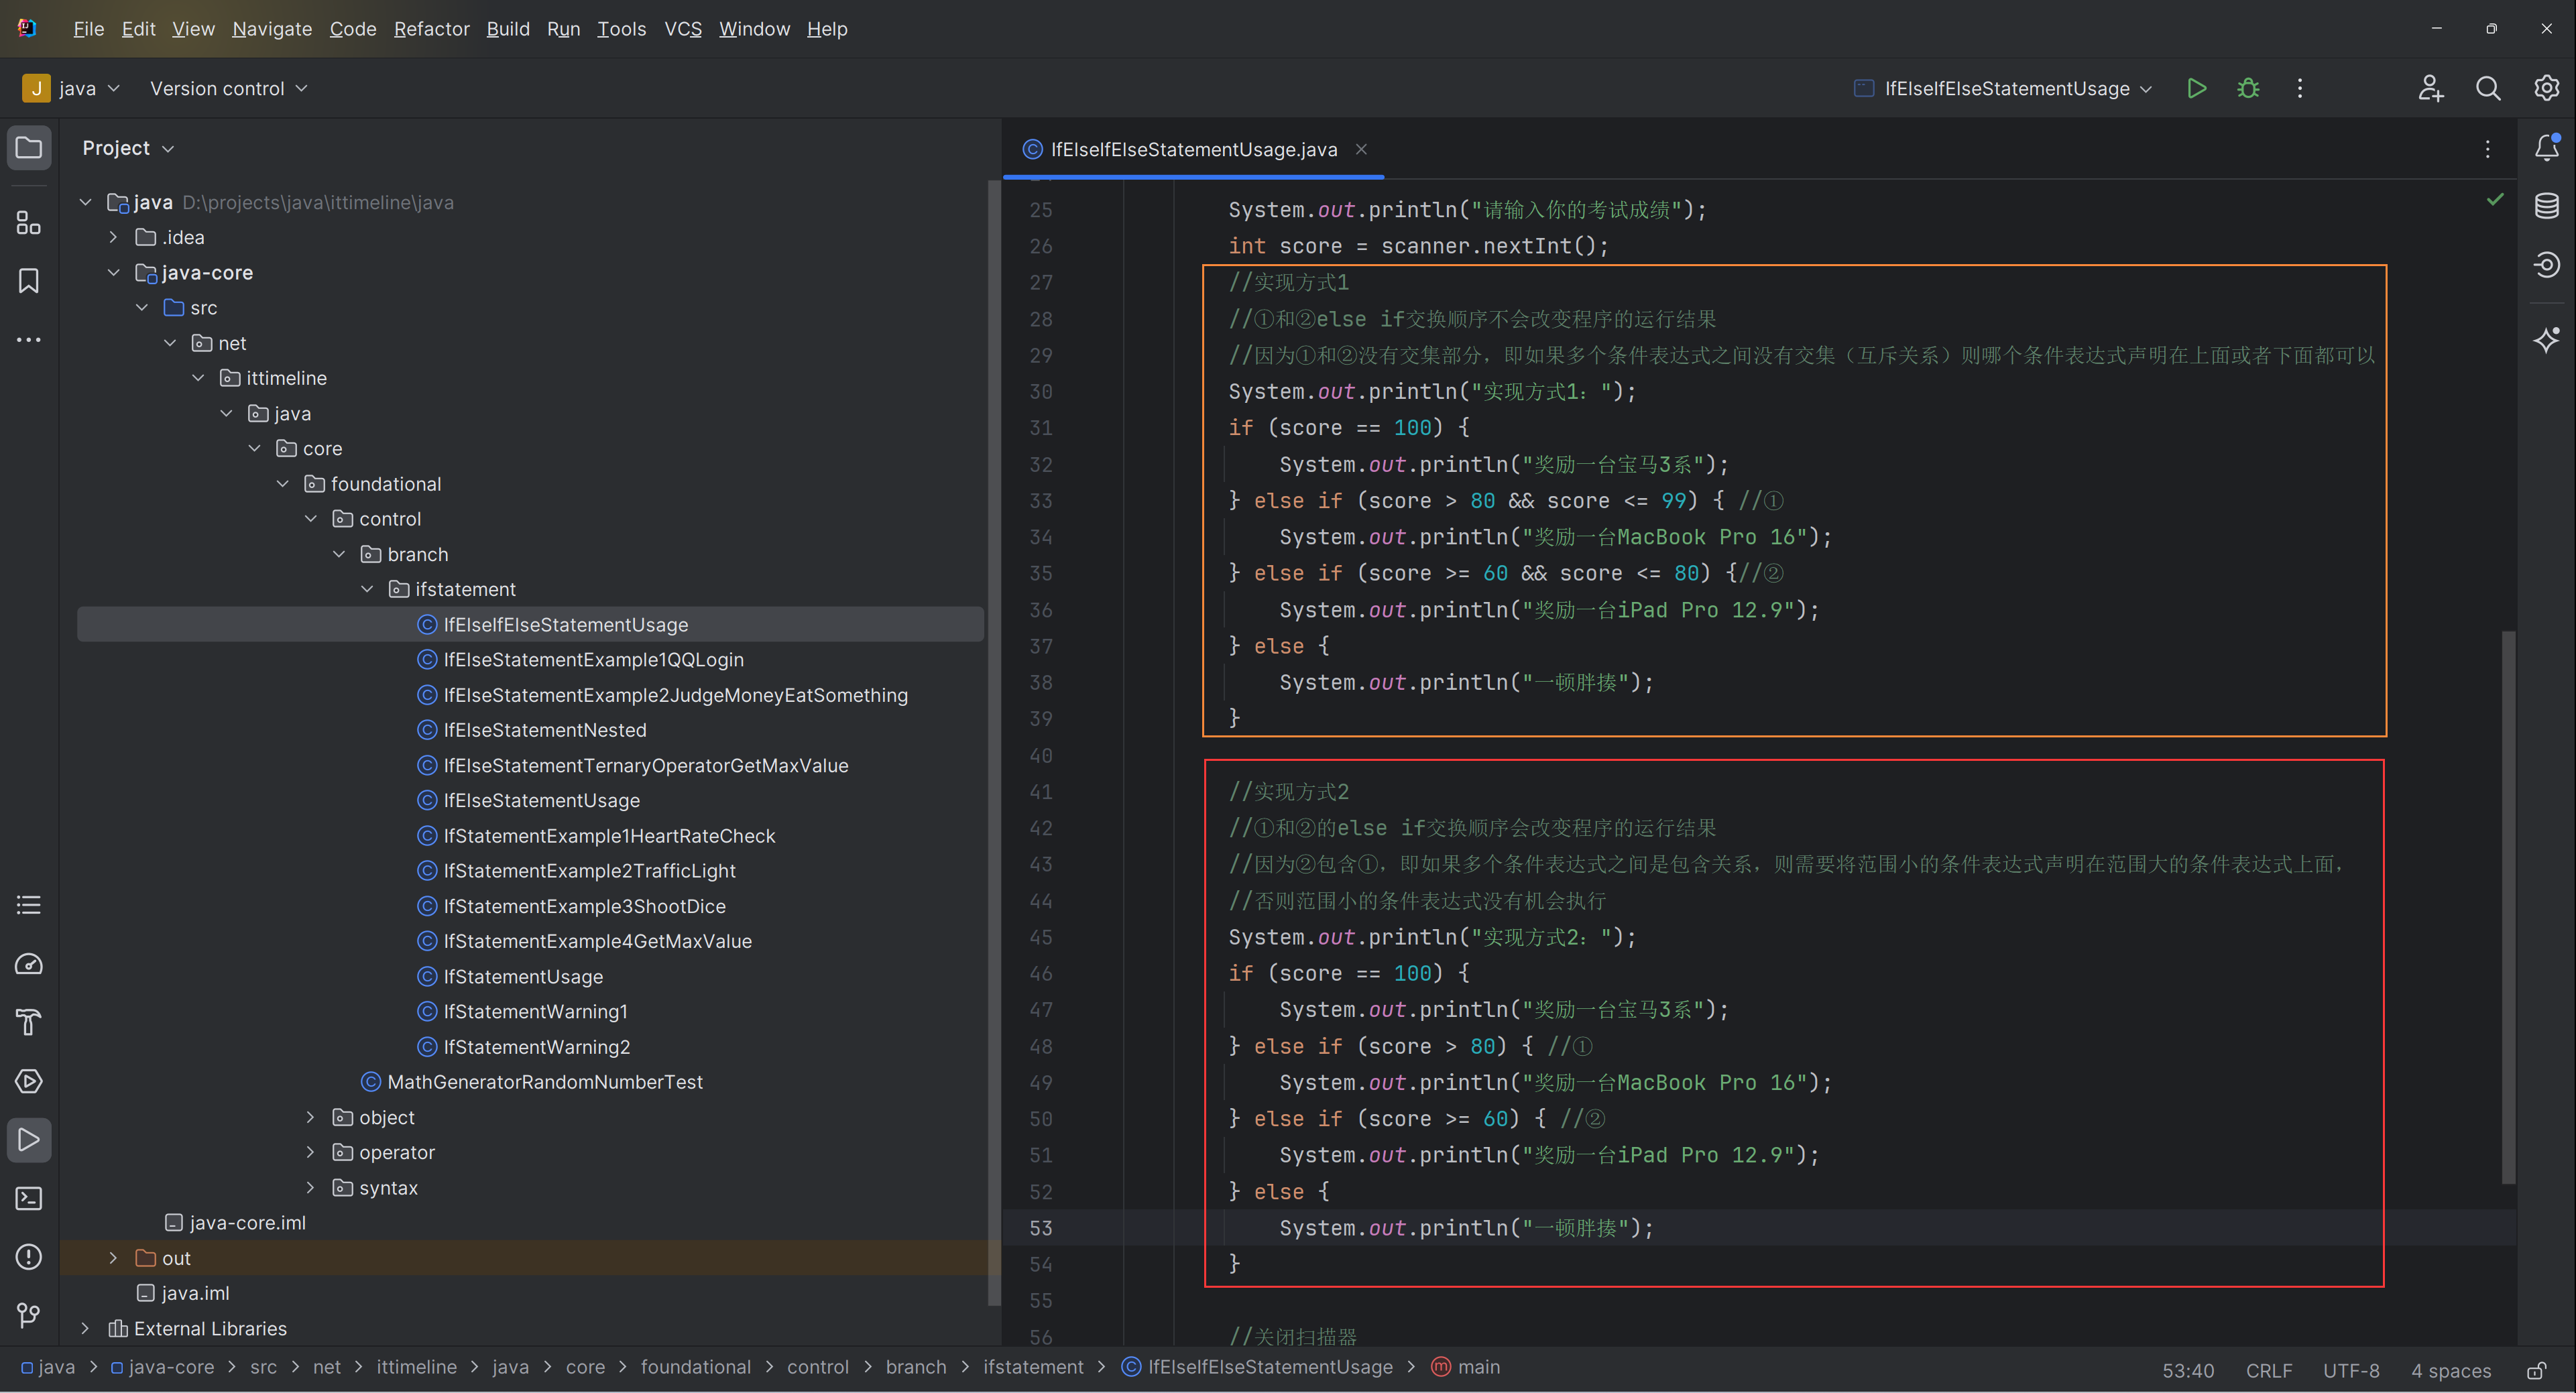Open Database tool window icon
Viewport: 2576px width, 1393px height.
pyautogui.click(x=2546, y=206)
